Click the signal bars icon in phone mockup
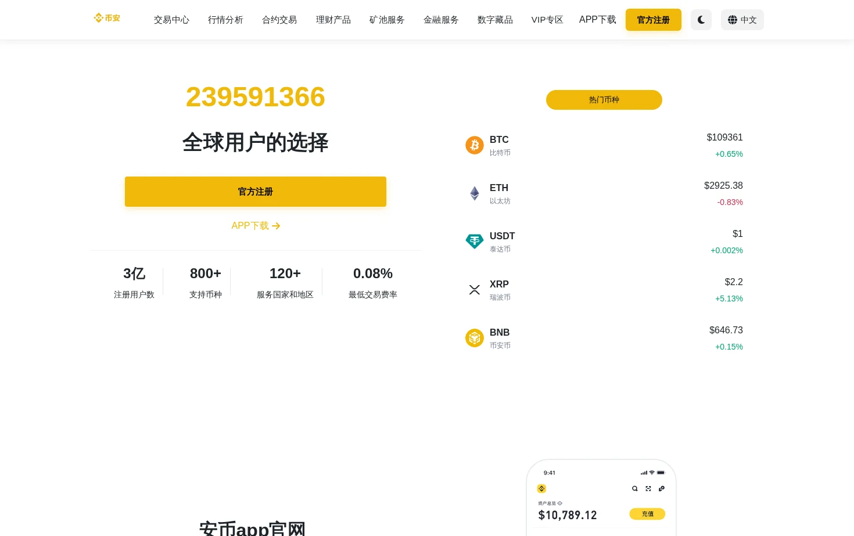This screenshot has width=854, height=536. (x=644, y=473)
